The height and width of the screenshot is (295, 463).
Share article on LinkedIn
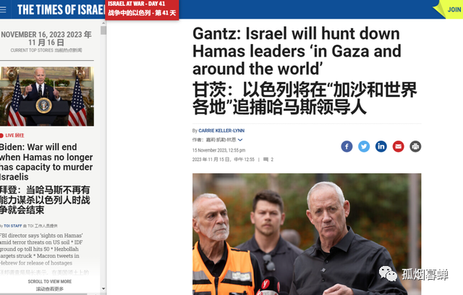coord(381,146)
